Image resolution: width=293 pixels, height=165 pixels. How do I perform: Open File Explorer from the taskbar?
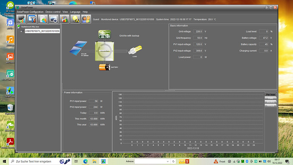94,161
